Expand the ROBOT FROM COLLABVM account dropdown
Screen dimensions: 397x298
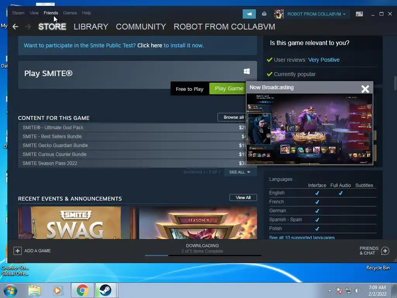point(316,14)
